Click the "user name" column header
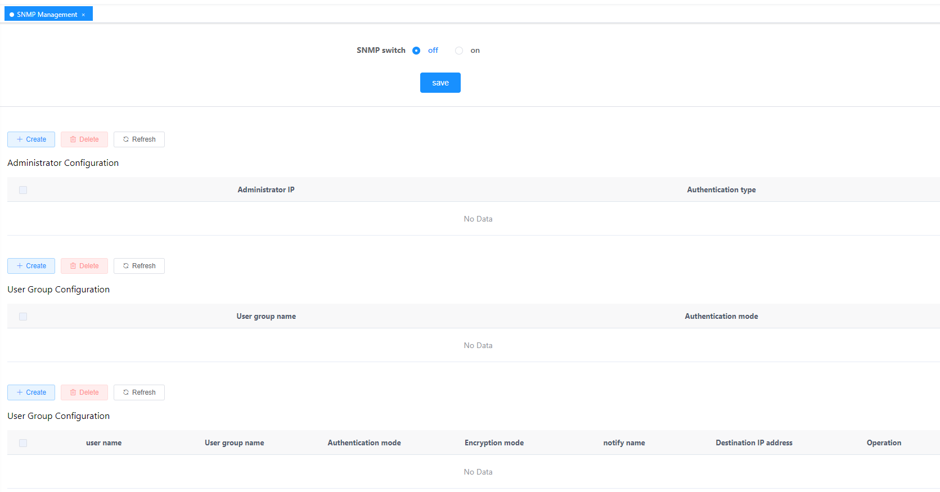The height and width of the screenshot is (492, 940). pyautogui.click(x=104, y=443)
